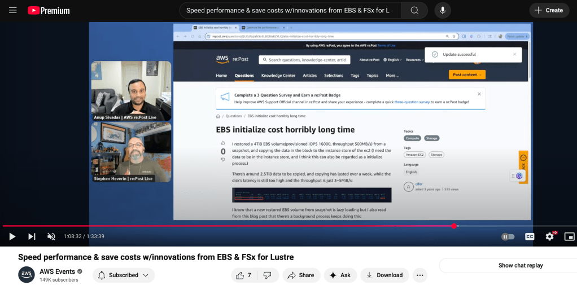The height and width of the screenshot is (285, 577).
Task: Play the video
Action: tap(12, 236)
